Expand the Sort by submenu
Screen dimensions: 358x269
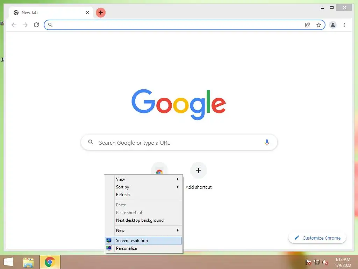pyautogui.click(x=143, y=187)
